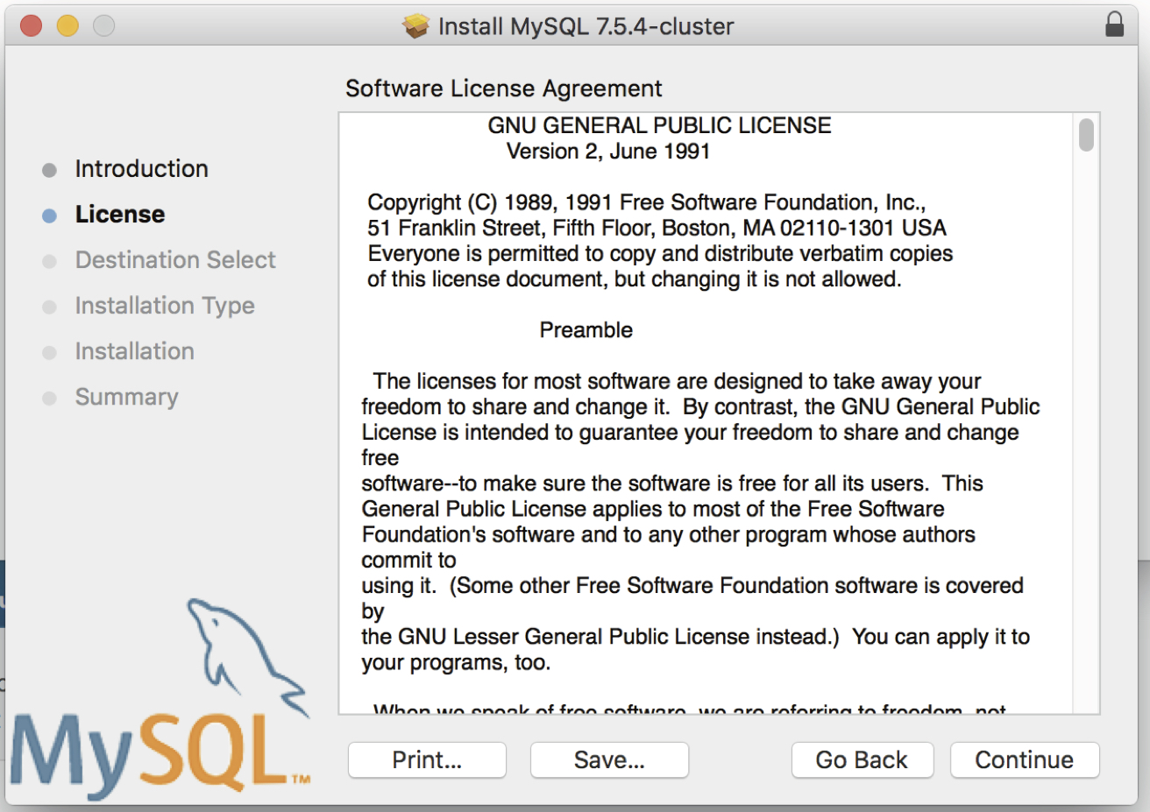Click the blue bullet beside License
Viewport: 1150px width, 812px height.
(x=50, y=215)
